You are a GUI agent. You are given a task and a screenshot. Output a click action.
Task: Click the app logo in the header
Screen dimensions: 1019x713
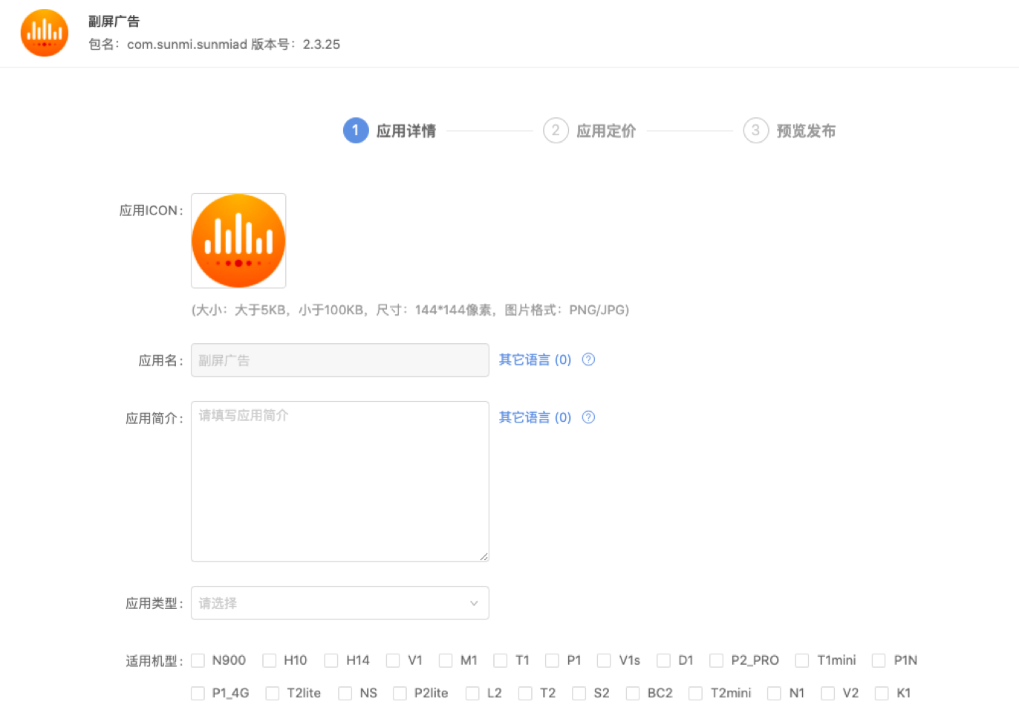(45, 33)
